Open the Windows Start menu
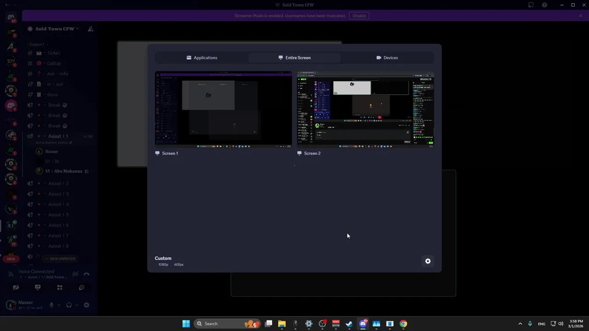This screenshot has width=589, height=331. [x=186, y=324]
